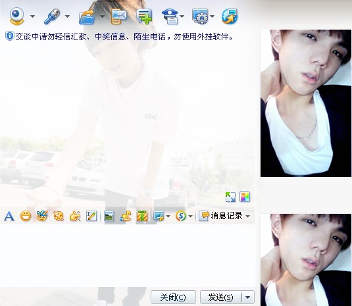Expand the send button options arrow
This screenshot has height=306, width=352.
click(248, 297)
